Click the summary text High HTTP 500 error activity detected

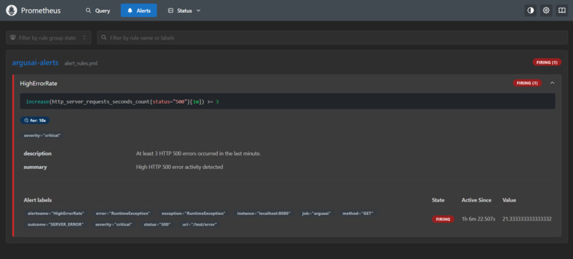click(179, 167)
